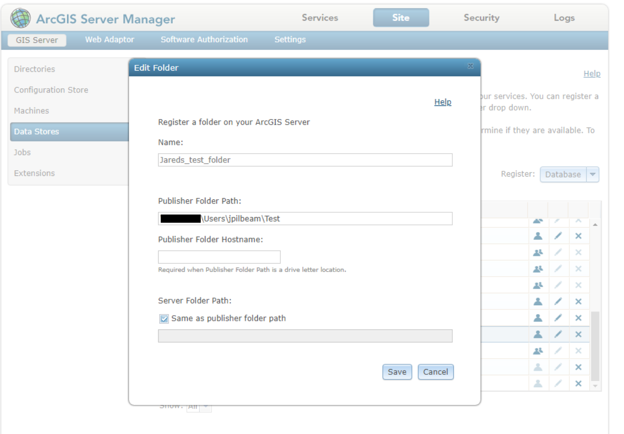Image resolution: width=624 pixels, height=434 pixels.
Task: Click the 'Publisher Folder Hostname:' label
Action: tap(211, 239)
